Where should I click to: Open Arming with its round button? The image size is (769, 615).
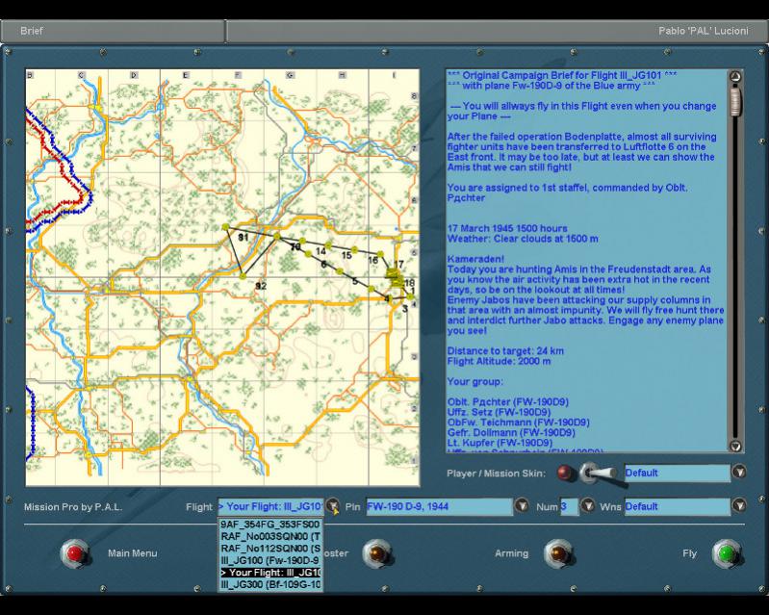tap(557, 553)
